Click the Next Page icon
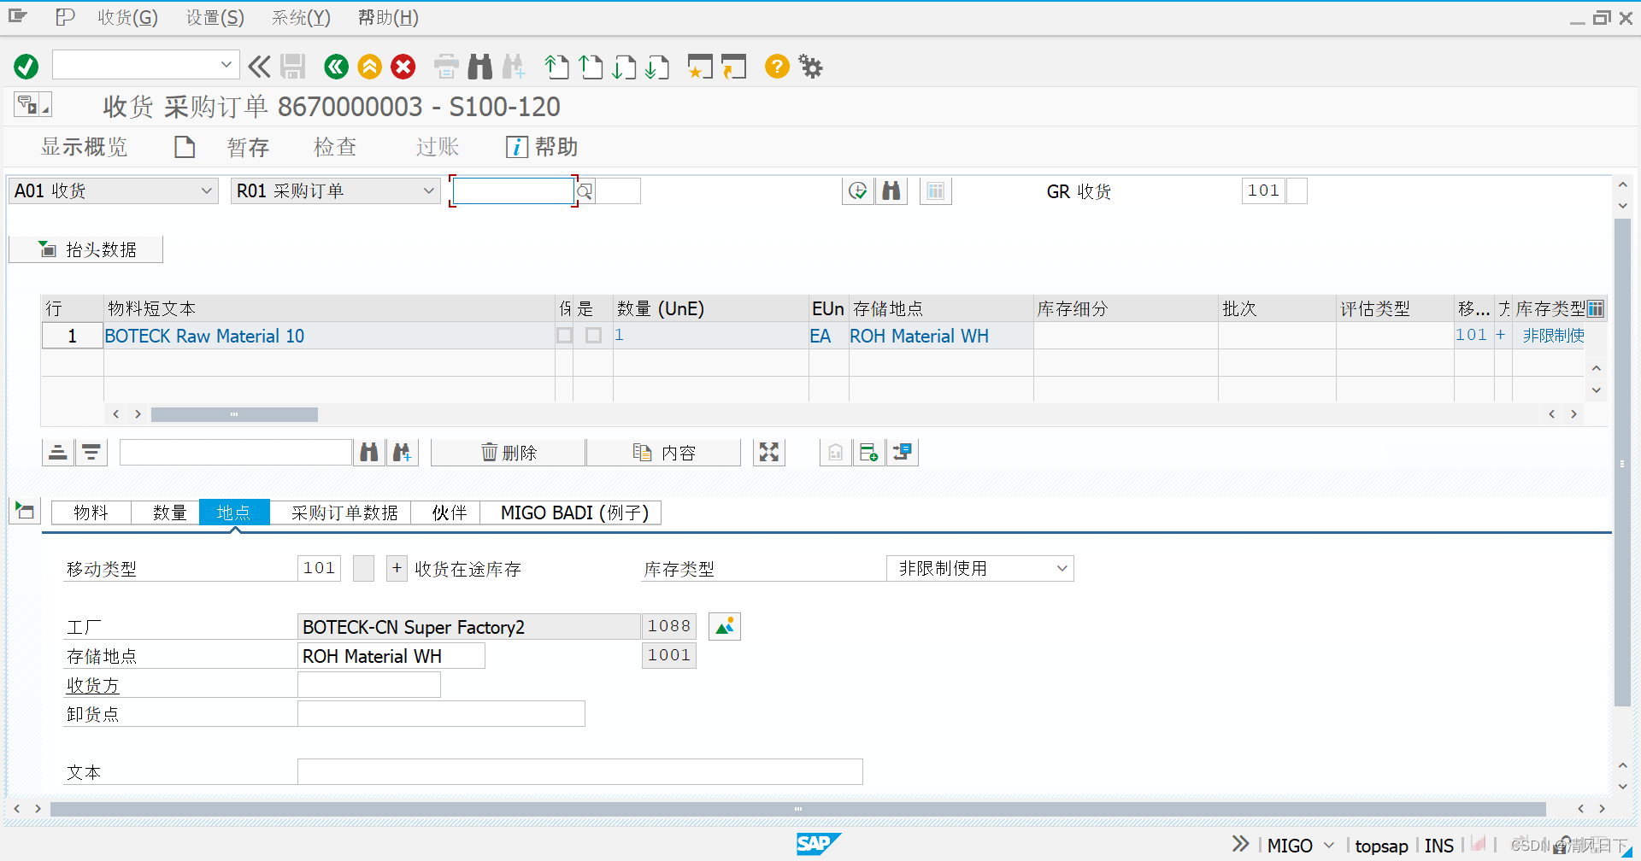The image size is (1641, 861). pos(624,66)
